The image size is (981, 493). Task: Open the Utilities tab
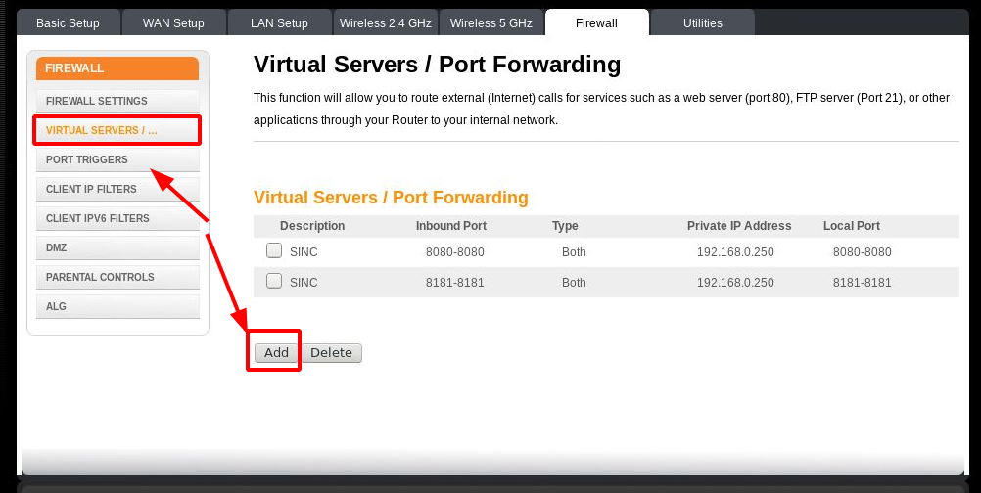(703, 23)
